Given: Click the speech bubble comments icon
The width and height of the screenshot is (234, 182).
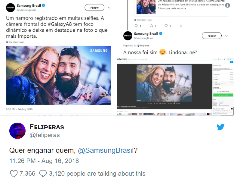Looking at the screenshot, I should (43, 174).
